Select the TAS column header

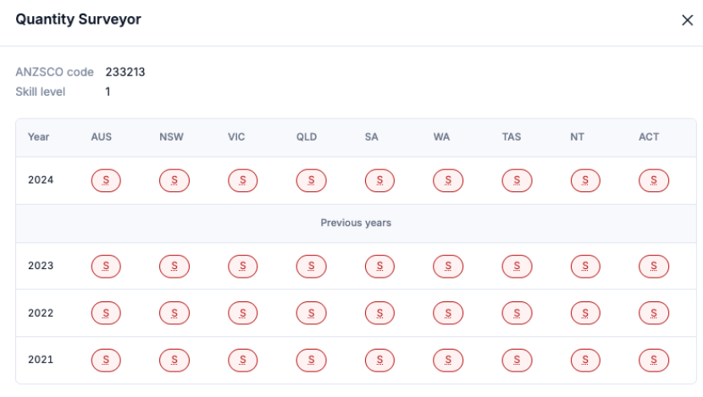coord(512,137)
